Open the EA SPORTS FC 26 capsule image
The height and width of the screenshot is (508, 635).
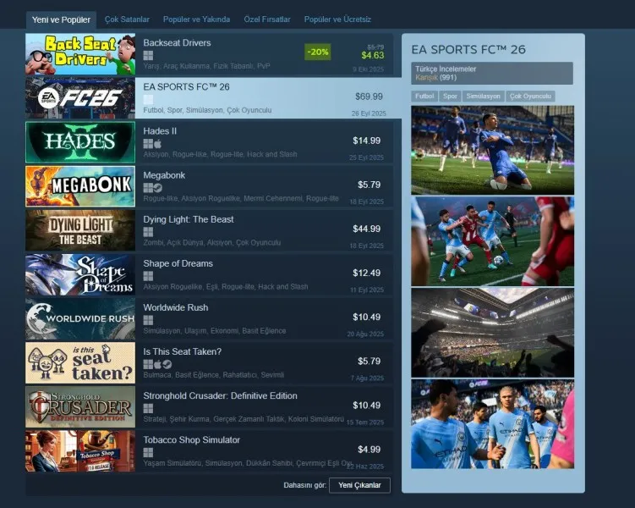[x=80, y=98]
